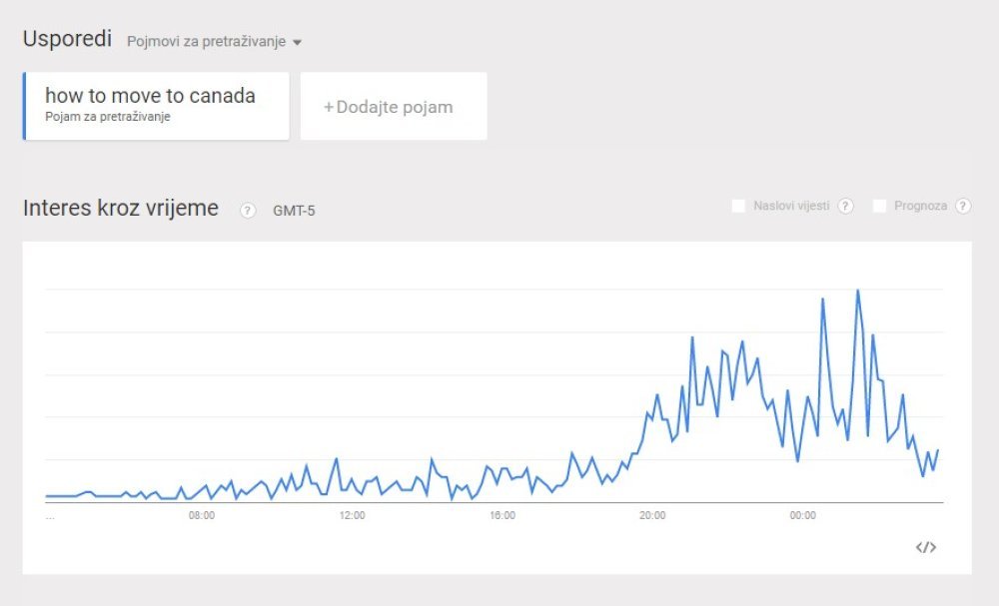Click the 12:00 time axis label
The height and width of the screenshot is (606, 999).
(352, 515)
